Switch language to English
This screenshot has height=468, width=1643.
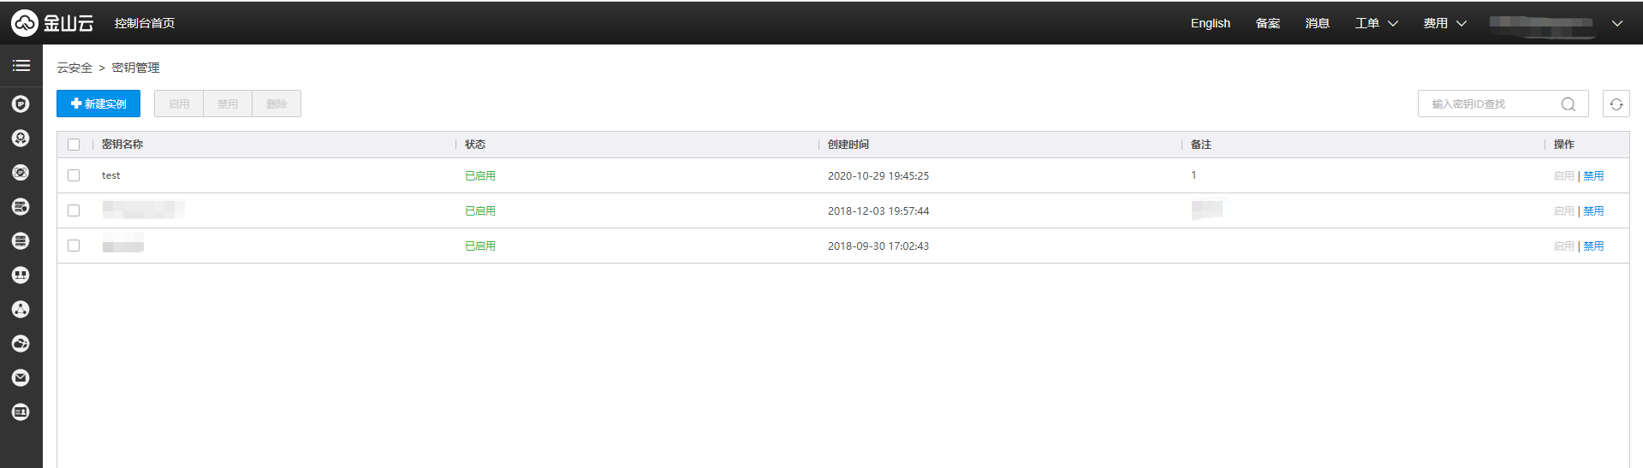(x=1210, y=23)
